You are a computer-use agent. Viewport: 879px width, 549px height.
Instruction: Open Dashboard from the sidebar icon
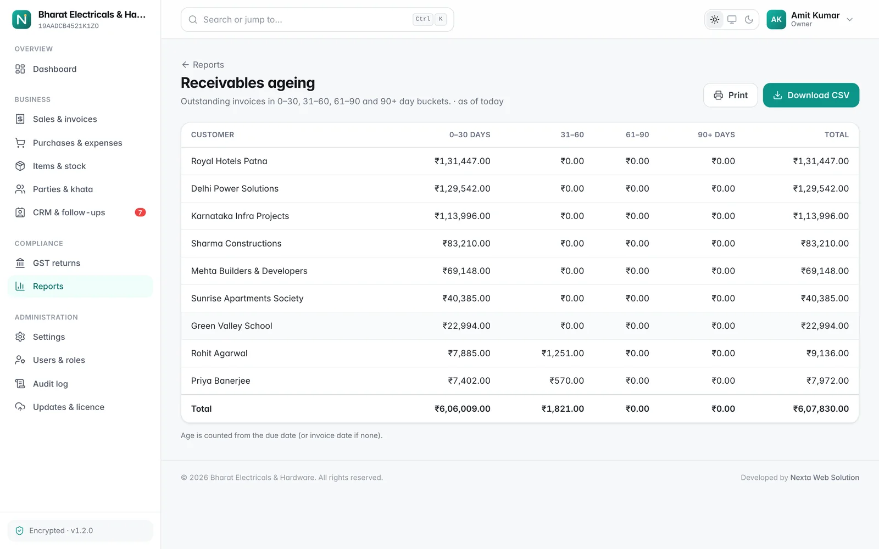click(x=20, y=69)
